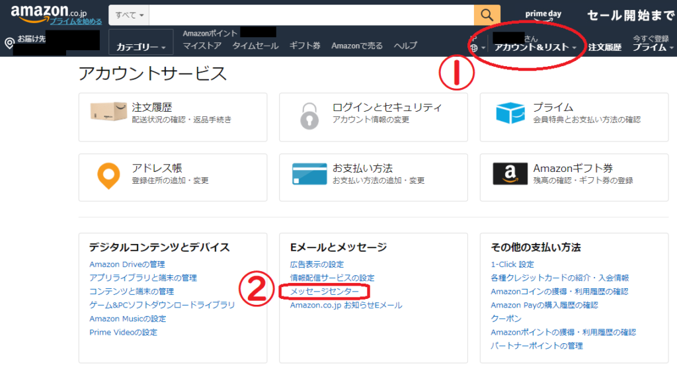Open the Amazon Driveの管理 link
The height and width of the screenshot is (371, 677).
[127, 265]
